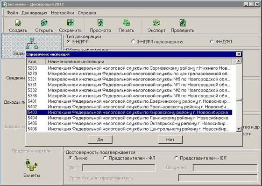262x186 pixels.
Task: Select the 3-НДФЛ нерезидента radio button
Action: pyautogui.click(x=133, y=41)
